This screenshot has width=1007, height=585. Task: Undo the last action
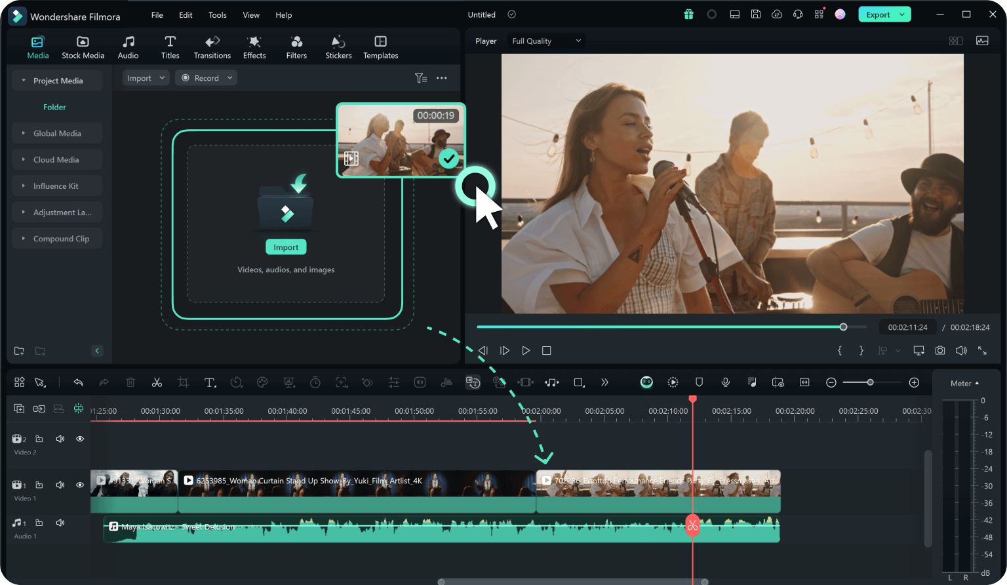coord(79,382)
